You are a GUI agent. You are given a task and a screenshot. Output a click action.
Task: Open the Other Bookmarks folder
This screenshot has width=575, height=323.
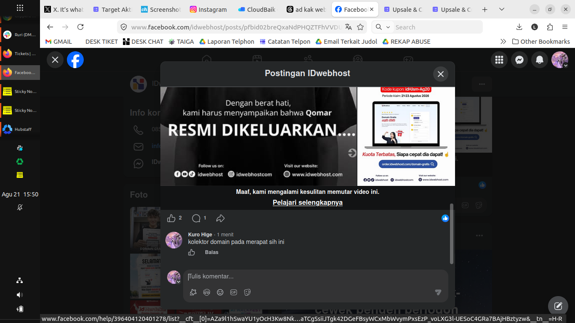(541, 42)
